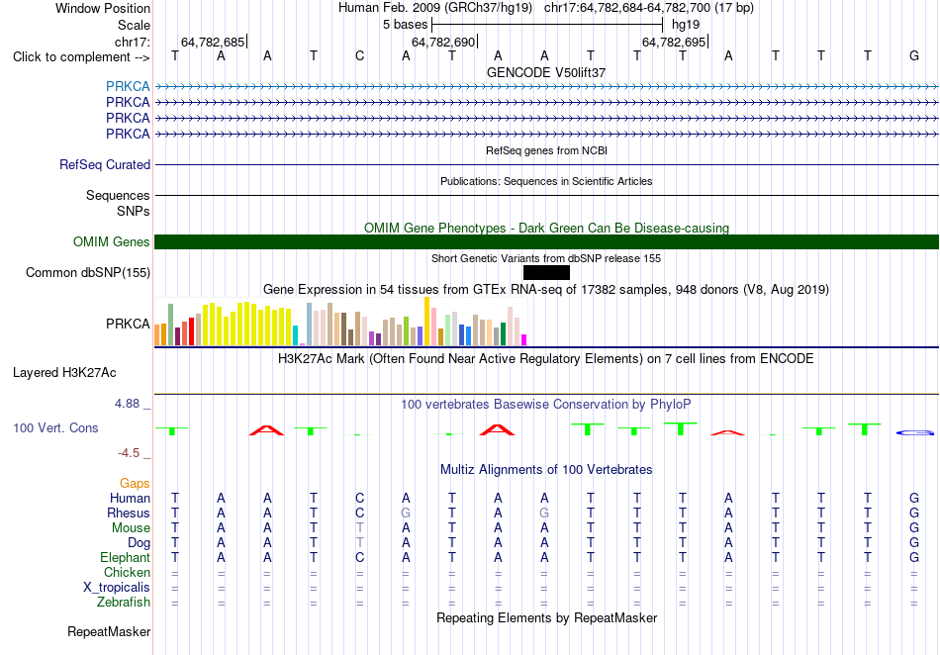The height and width of the screenshot is (655, 940).
Task: Click the Sequences track label
Action: [x=118, y=195]
